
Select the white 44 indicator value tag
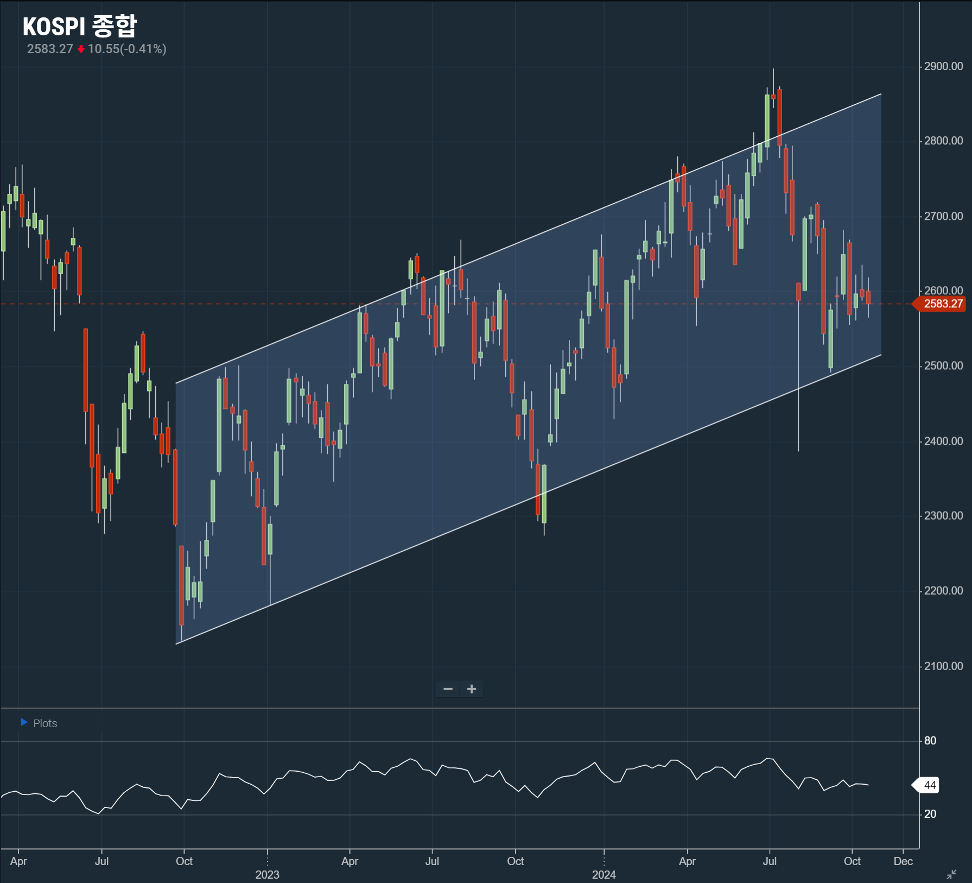929,785
